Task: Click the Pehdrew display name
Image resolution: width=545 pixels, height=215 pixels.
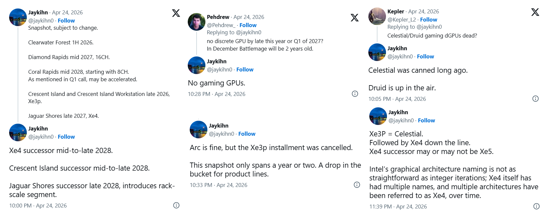Action: [218, 17]
